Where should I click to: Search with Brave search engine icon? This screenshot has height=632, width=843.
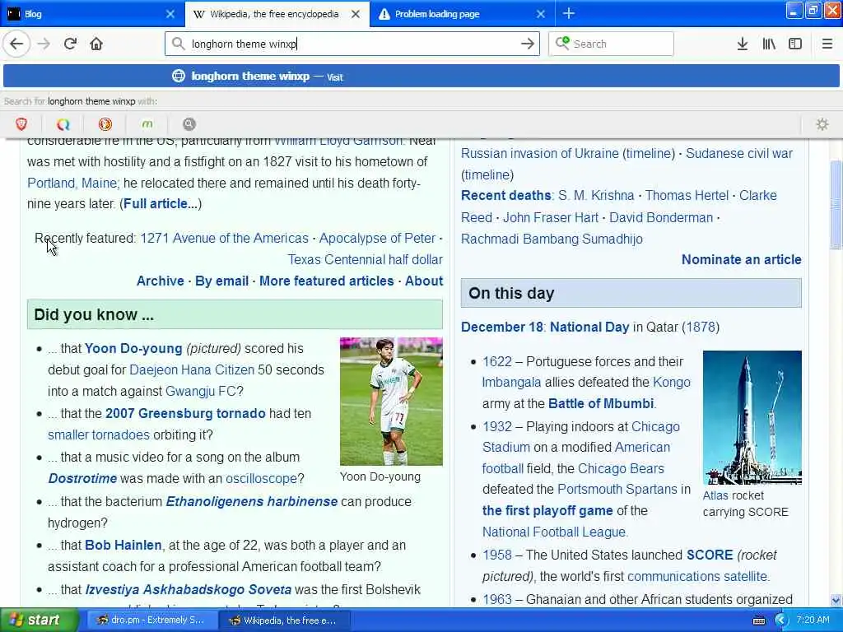click(21, 124)
